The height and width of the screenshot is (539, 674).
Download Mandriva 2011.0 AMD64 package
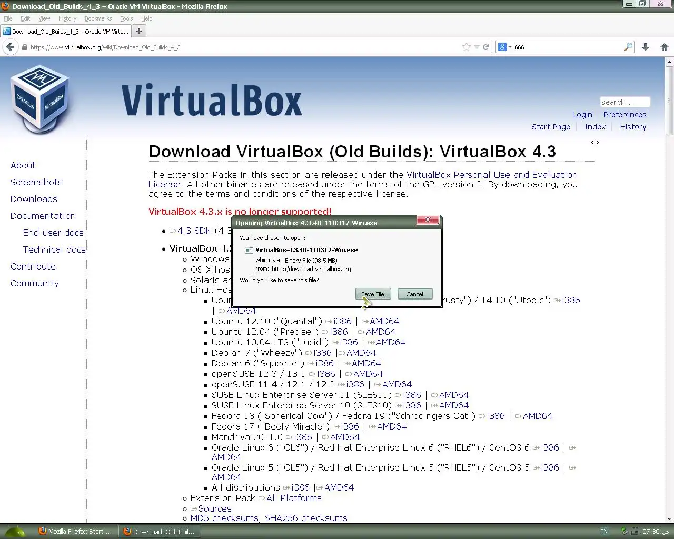[x=345, y=437]
